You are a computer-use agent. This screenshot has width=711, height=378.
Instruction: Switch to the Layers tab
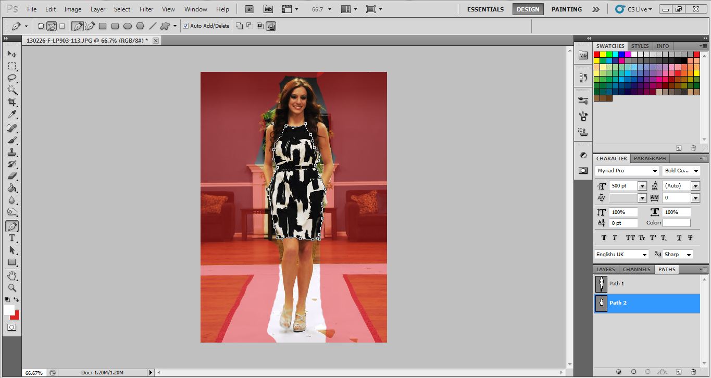[x=606, y=269]
